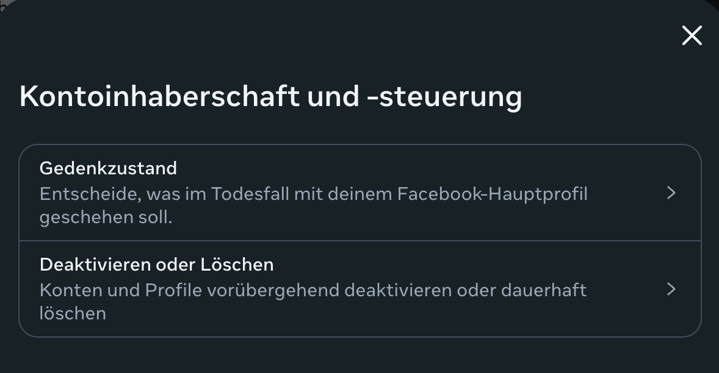Click the 'geschehen soll.' line
This screenshot has height=373, width=719.
106,217
